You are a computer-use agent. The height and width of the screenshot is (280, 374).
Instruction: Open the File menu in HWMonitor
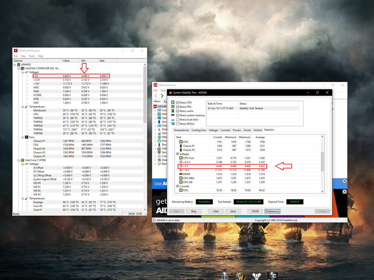16,56
